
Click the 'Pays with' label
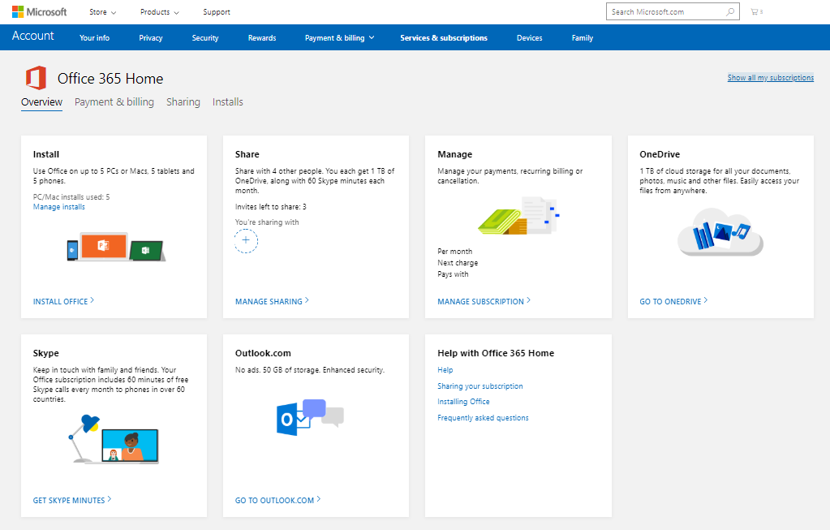(x=453, y=274)
